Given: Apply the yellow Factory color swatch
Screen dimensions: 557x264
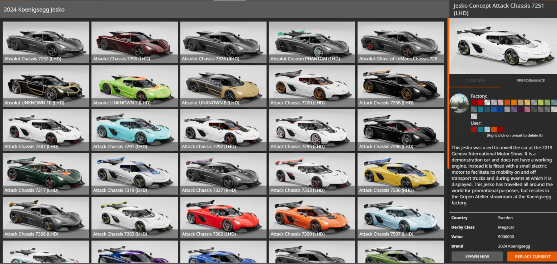Looking at the screenshot, I should [527, 102].
